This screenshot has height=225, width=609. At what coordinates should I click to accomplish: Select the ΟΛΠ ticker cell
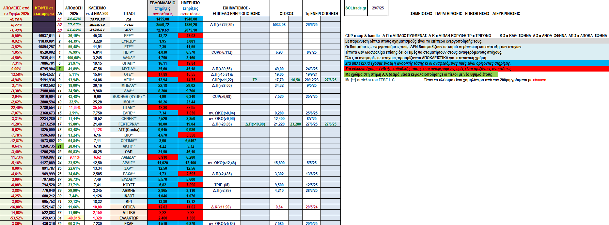pyautogui.click(x=129, y=152)
